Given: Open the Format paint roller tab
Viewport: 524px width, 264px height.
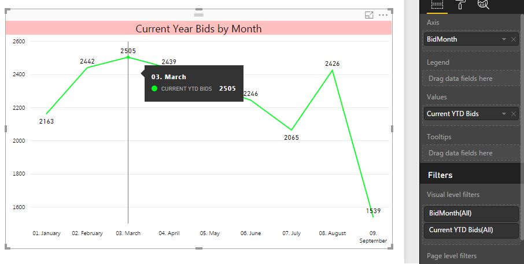Looking at the screenshot, I should click(460, 5).
